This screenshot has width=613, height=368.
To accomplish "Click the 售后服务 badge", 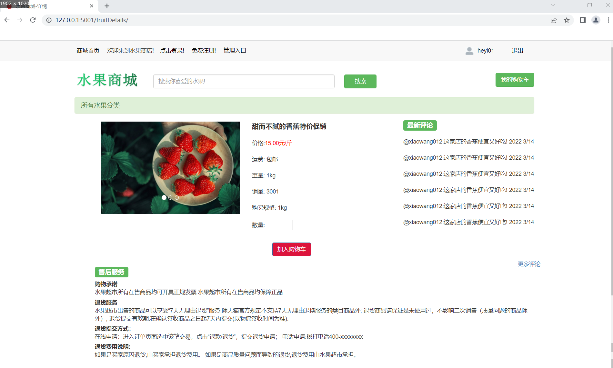I will click(x=112, y=272).
